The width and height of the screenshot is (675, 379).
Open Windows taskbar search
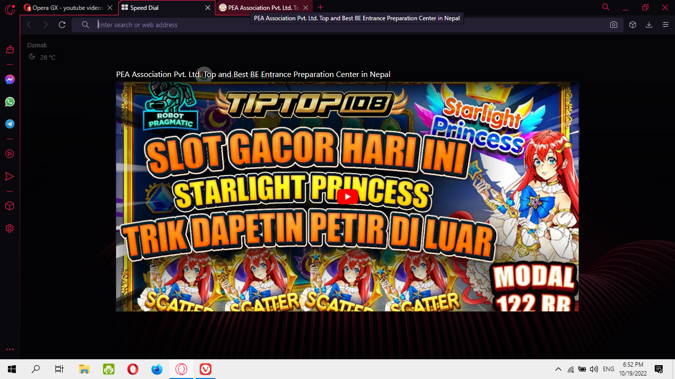[36, 369]
